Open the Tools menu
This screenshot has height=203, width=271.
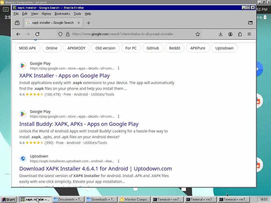click(x=78, y=14)
